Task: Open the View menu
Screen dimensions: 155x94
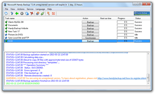Action: [x=13, y=9]
